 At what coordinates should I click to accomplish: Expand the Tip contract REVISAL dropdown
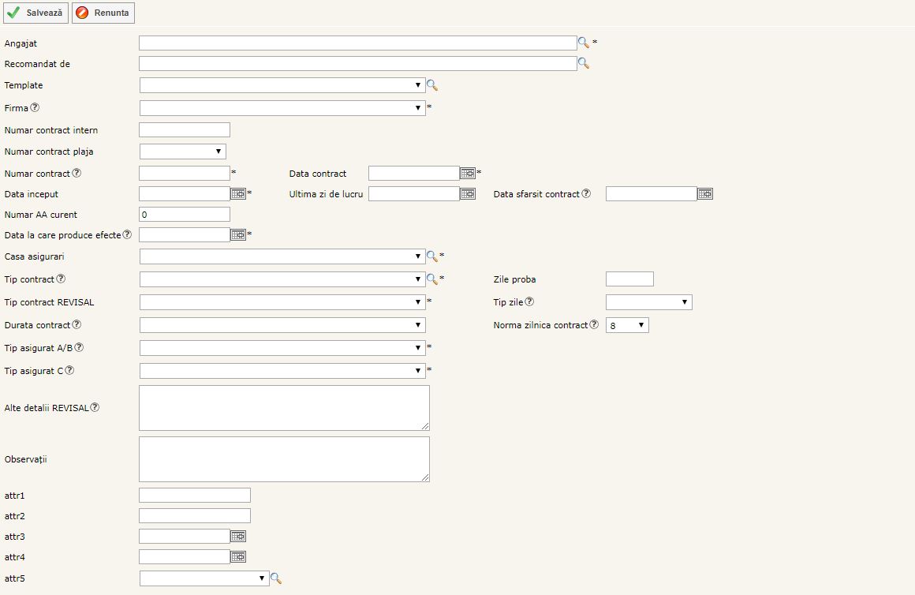(282, 302)
